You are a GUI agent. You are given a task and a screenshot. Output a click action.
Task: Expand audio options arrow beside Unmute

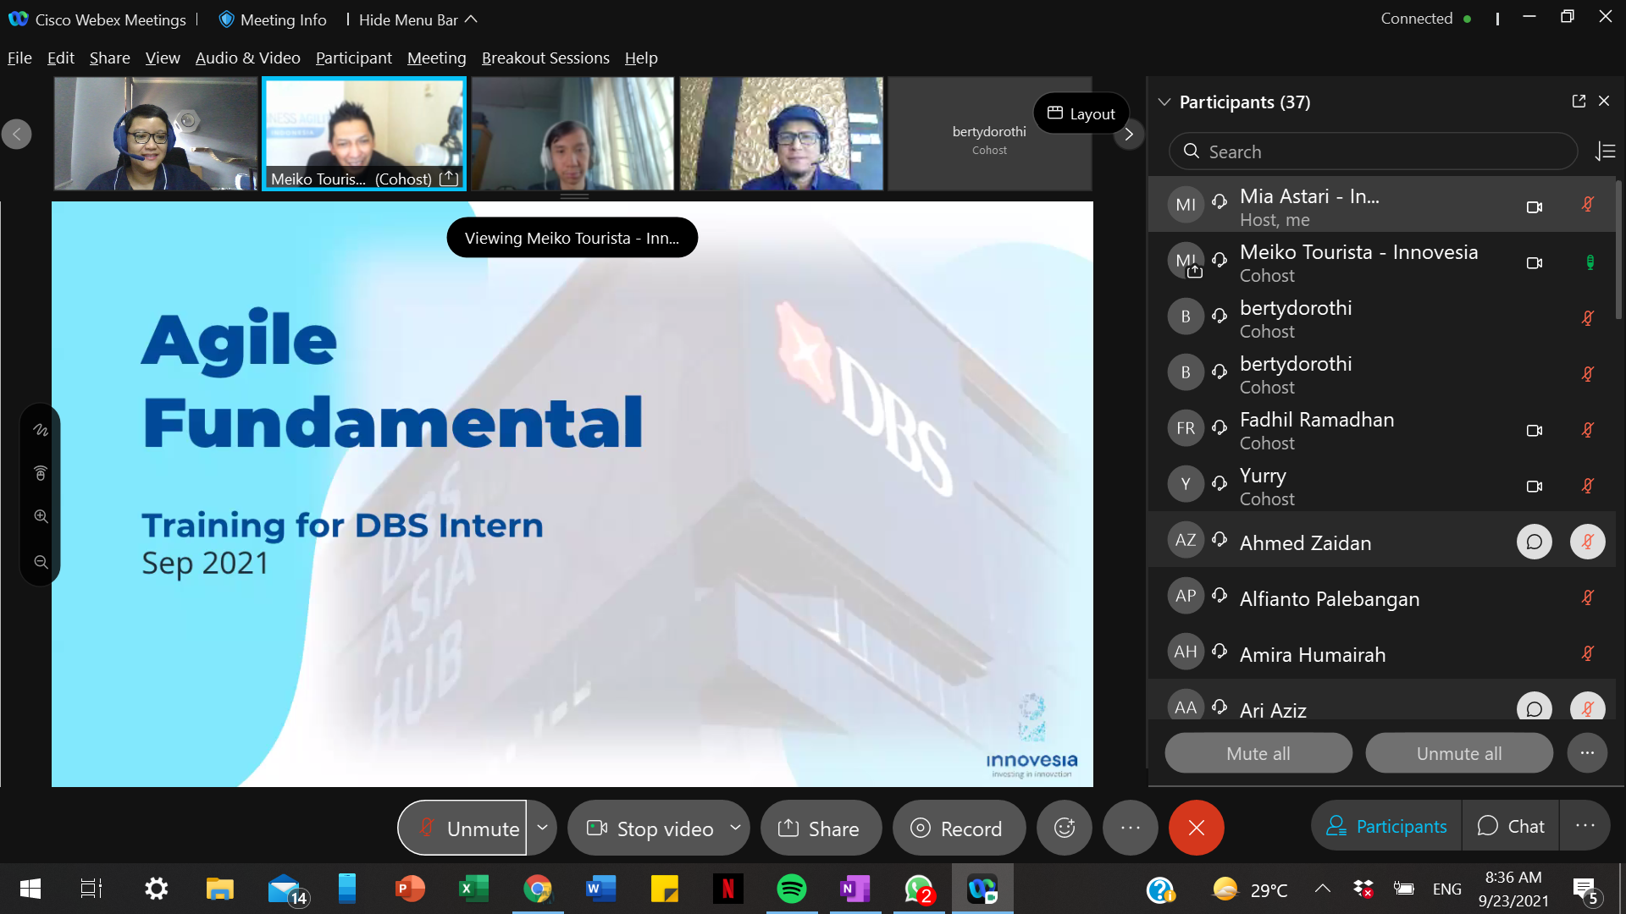tap(542, 828)
